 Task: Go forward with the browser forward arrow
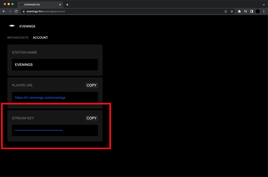[10, 11]
